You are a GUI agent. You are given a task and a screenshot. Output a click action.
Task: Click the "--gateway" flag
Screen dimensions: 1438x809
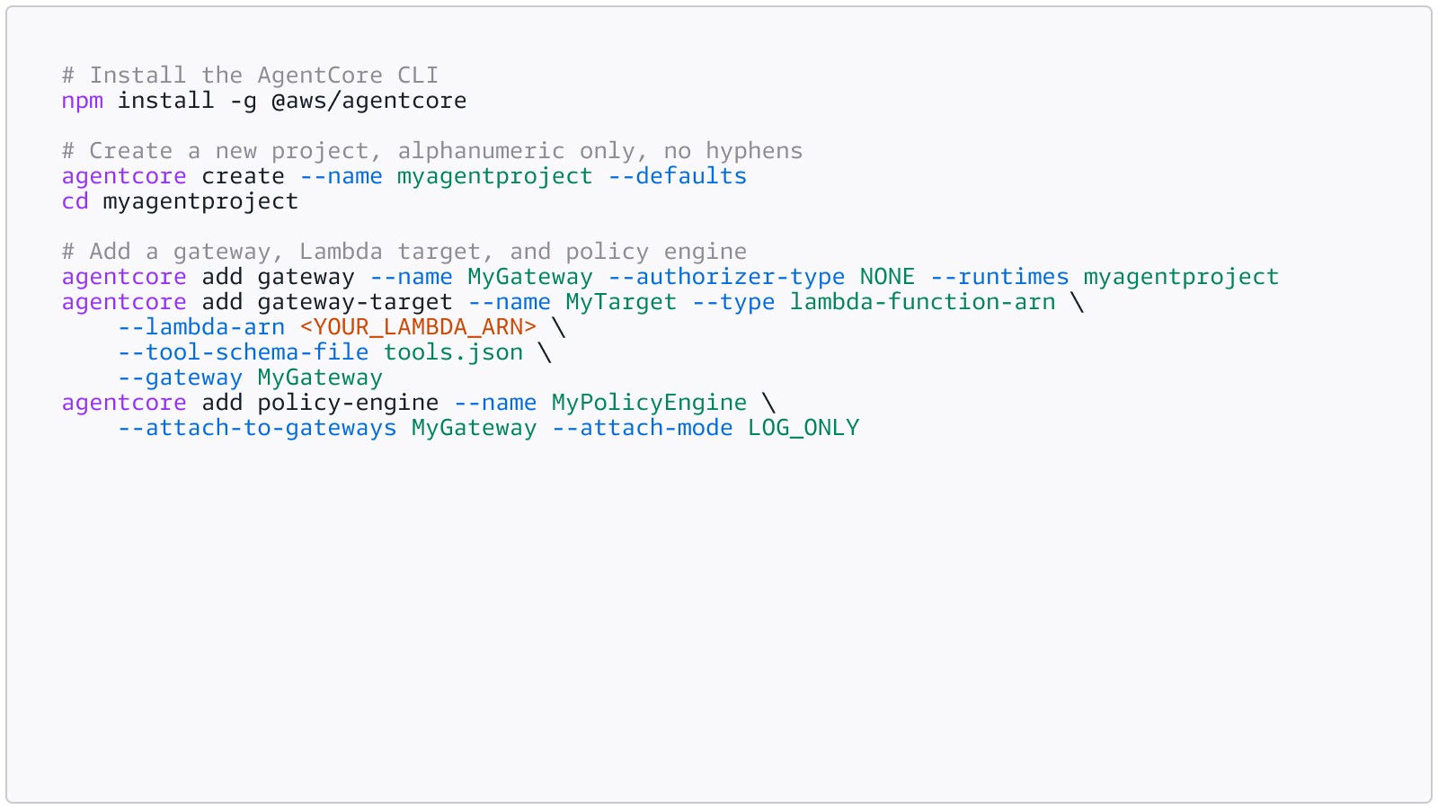tap(180, 378)
